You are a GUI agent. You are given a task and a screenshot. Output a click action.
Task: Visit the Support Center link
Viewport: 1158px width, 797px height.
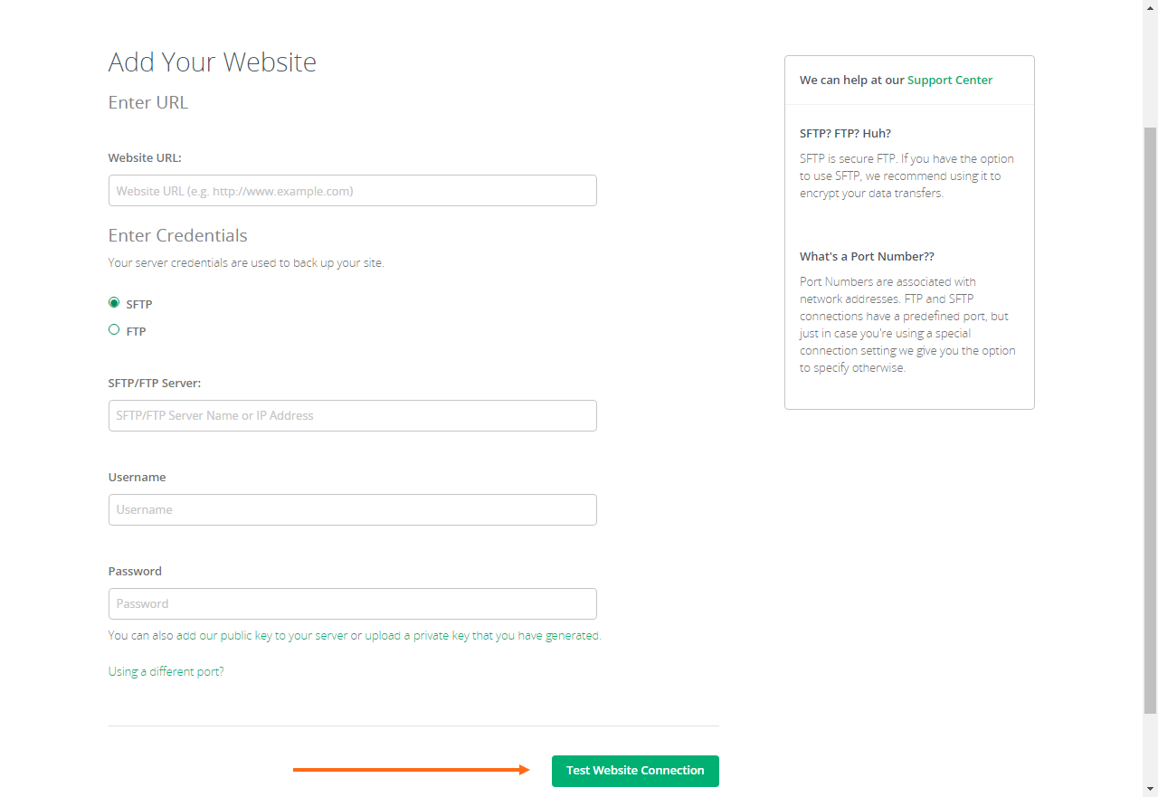tap(950, 81)
